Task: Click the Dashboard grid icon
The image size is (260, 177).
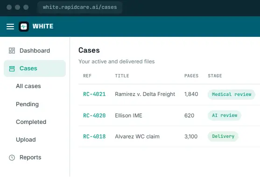Action: (x=12, y=51)
